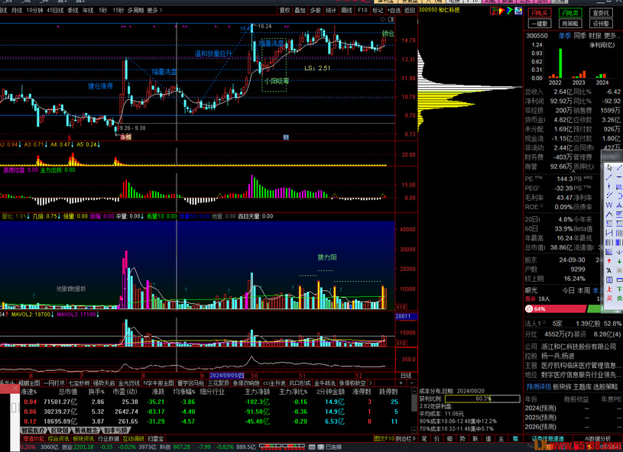Expand 更多 in financial report tabs

pos(612,35)
